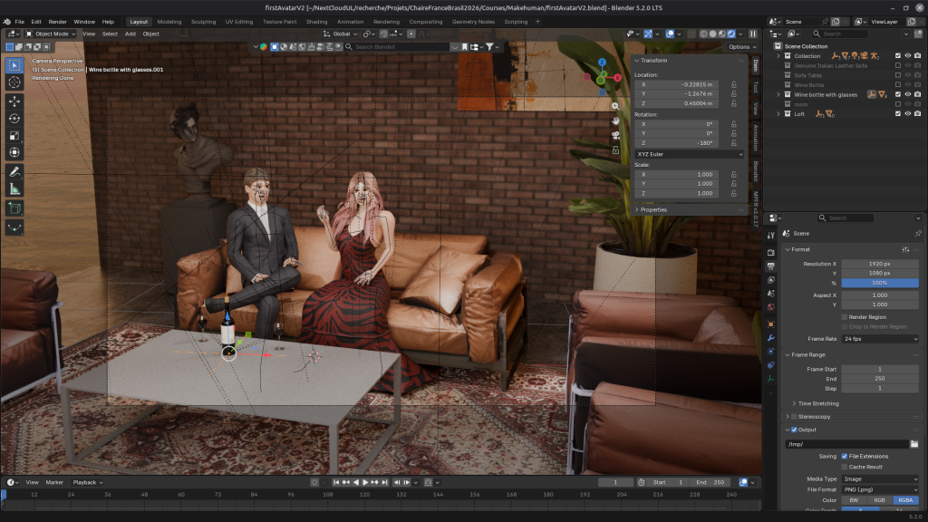Click the play animation button
Screen dimensions: 928x522
click(365, 482)
